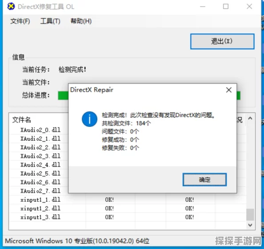Select the xinput1_1.dll row

tap(128, 200)
